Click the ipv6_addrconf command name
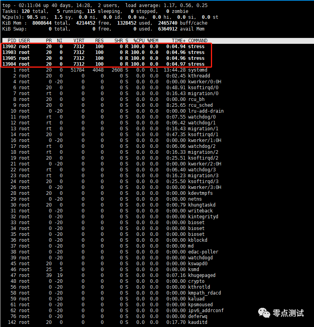 click(206, 310)
